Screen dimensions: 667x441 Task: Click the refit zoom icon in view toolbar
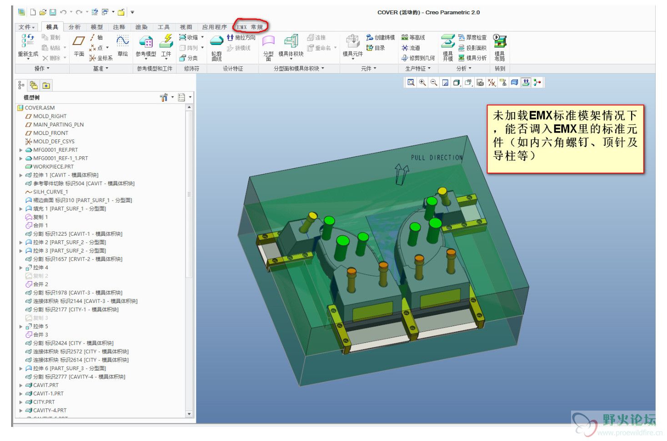pyautogui.click(x=411, y=83)
